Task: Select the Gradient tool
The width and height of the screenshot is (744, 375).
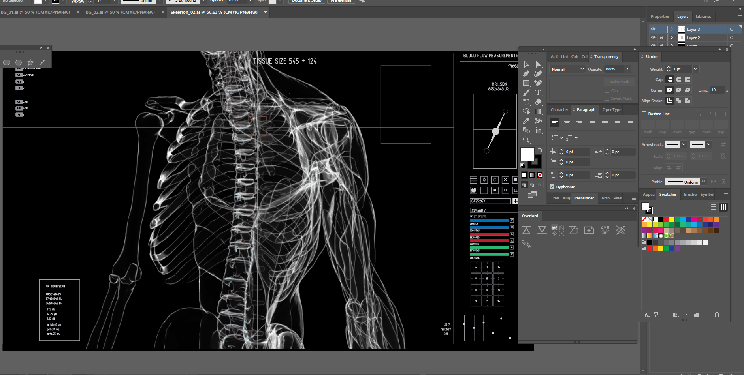Action: [x=538, y=111]
